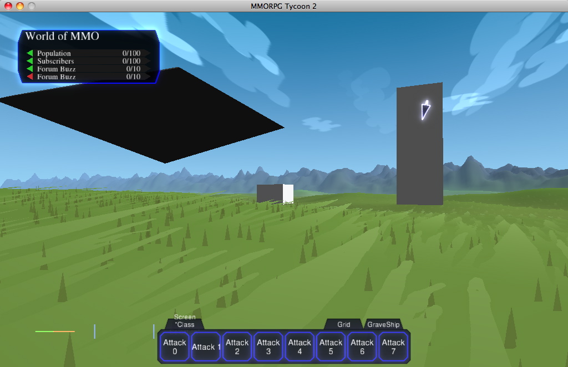Screen dimensions: 568x367
Task: Minimize the MMORPG Tycoon 2 window
Action: (20, 6)
